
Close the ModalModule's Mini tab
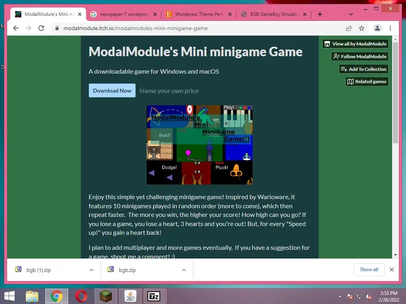80,14
